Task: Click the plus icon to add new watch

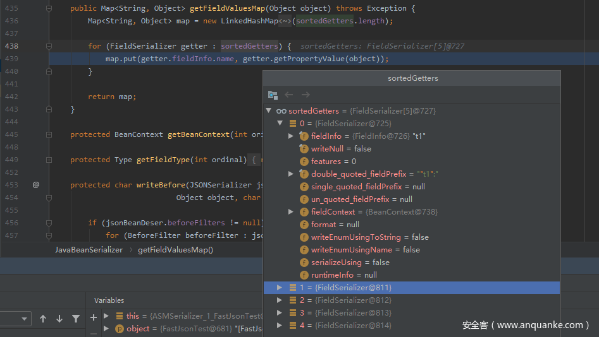Action: [x=94, y=317]
